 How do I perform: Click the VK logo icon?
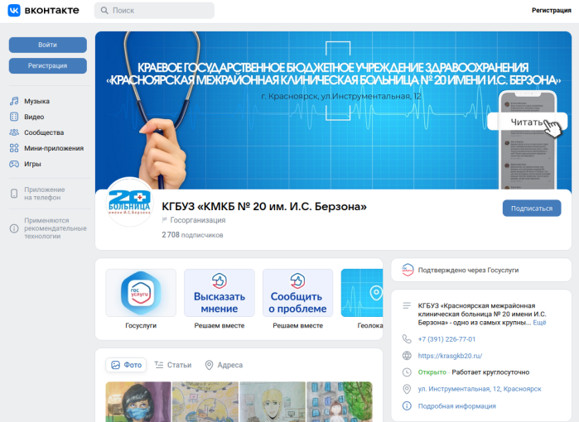(x=14, y=10)
